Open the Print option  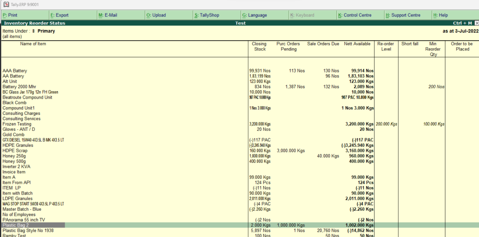coord(25,15)
